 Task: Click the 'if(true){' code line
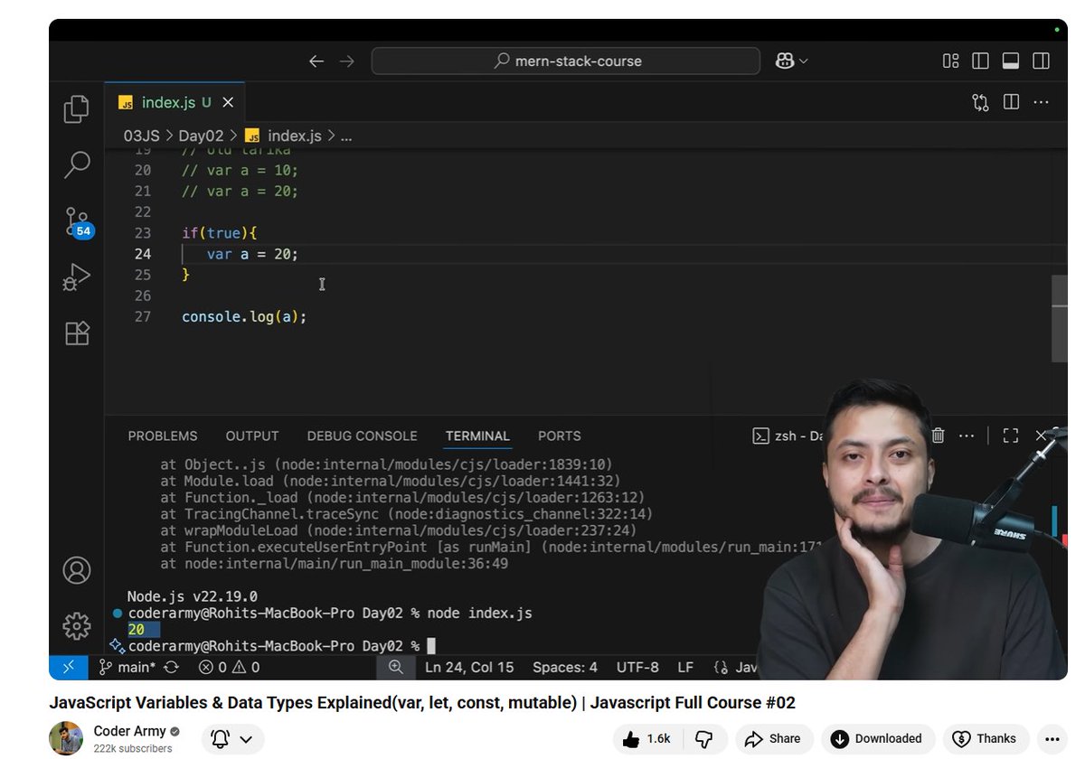pyautogui.click(x=220, y=233)
